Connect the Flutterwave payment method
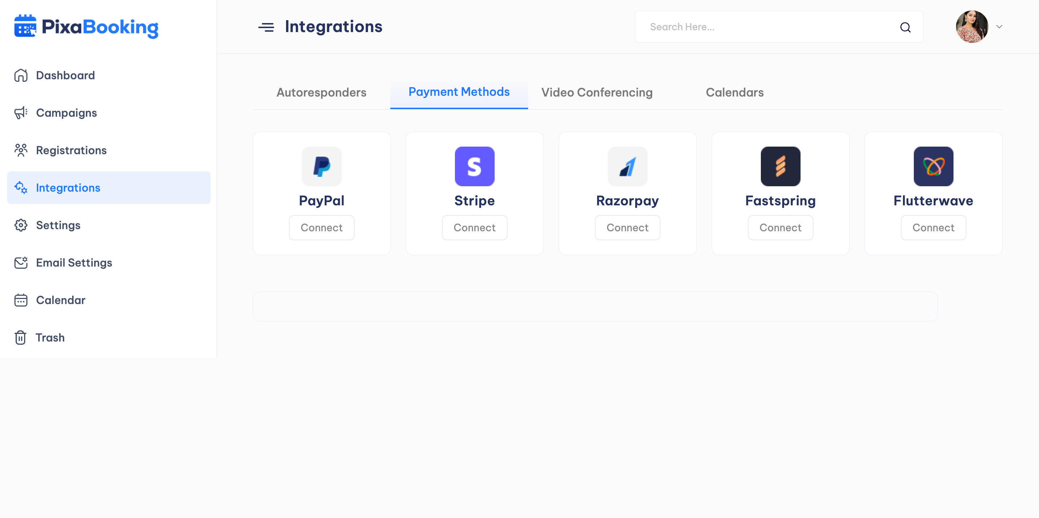 (x=933, y=228)
